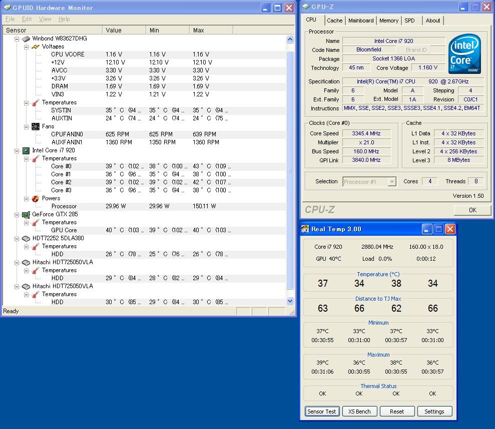Image resolution: width=495 pixels, height=429 pixels.
Task: Switch to the Cache tab in CPU-Z
Action: click(335, 20)
